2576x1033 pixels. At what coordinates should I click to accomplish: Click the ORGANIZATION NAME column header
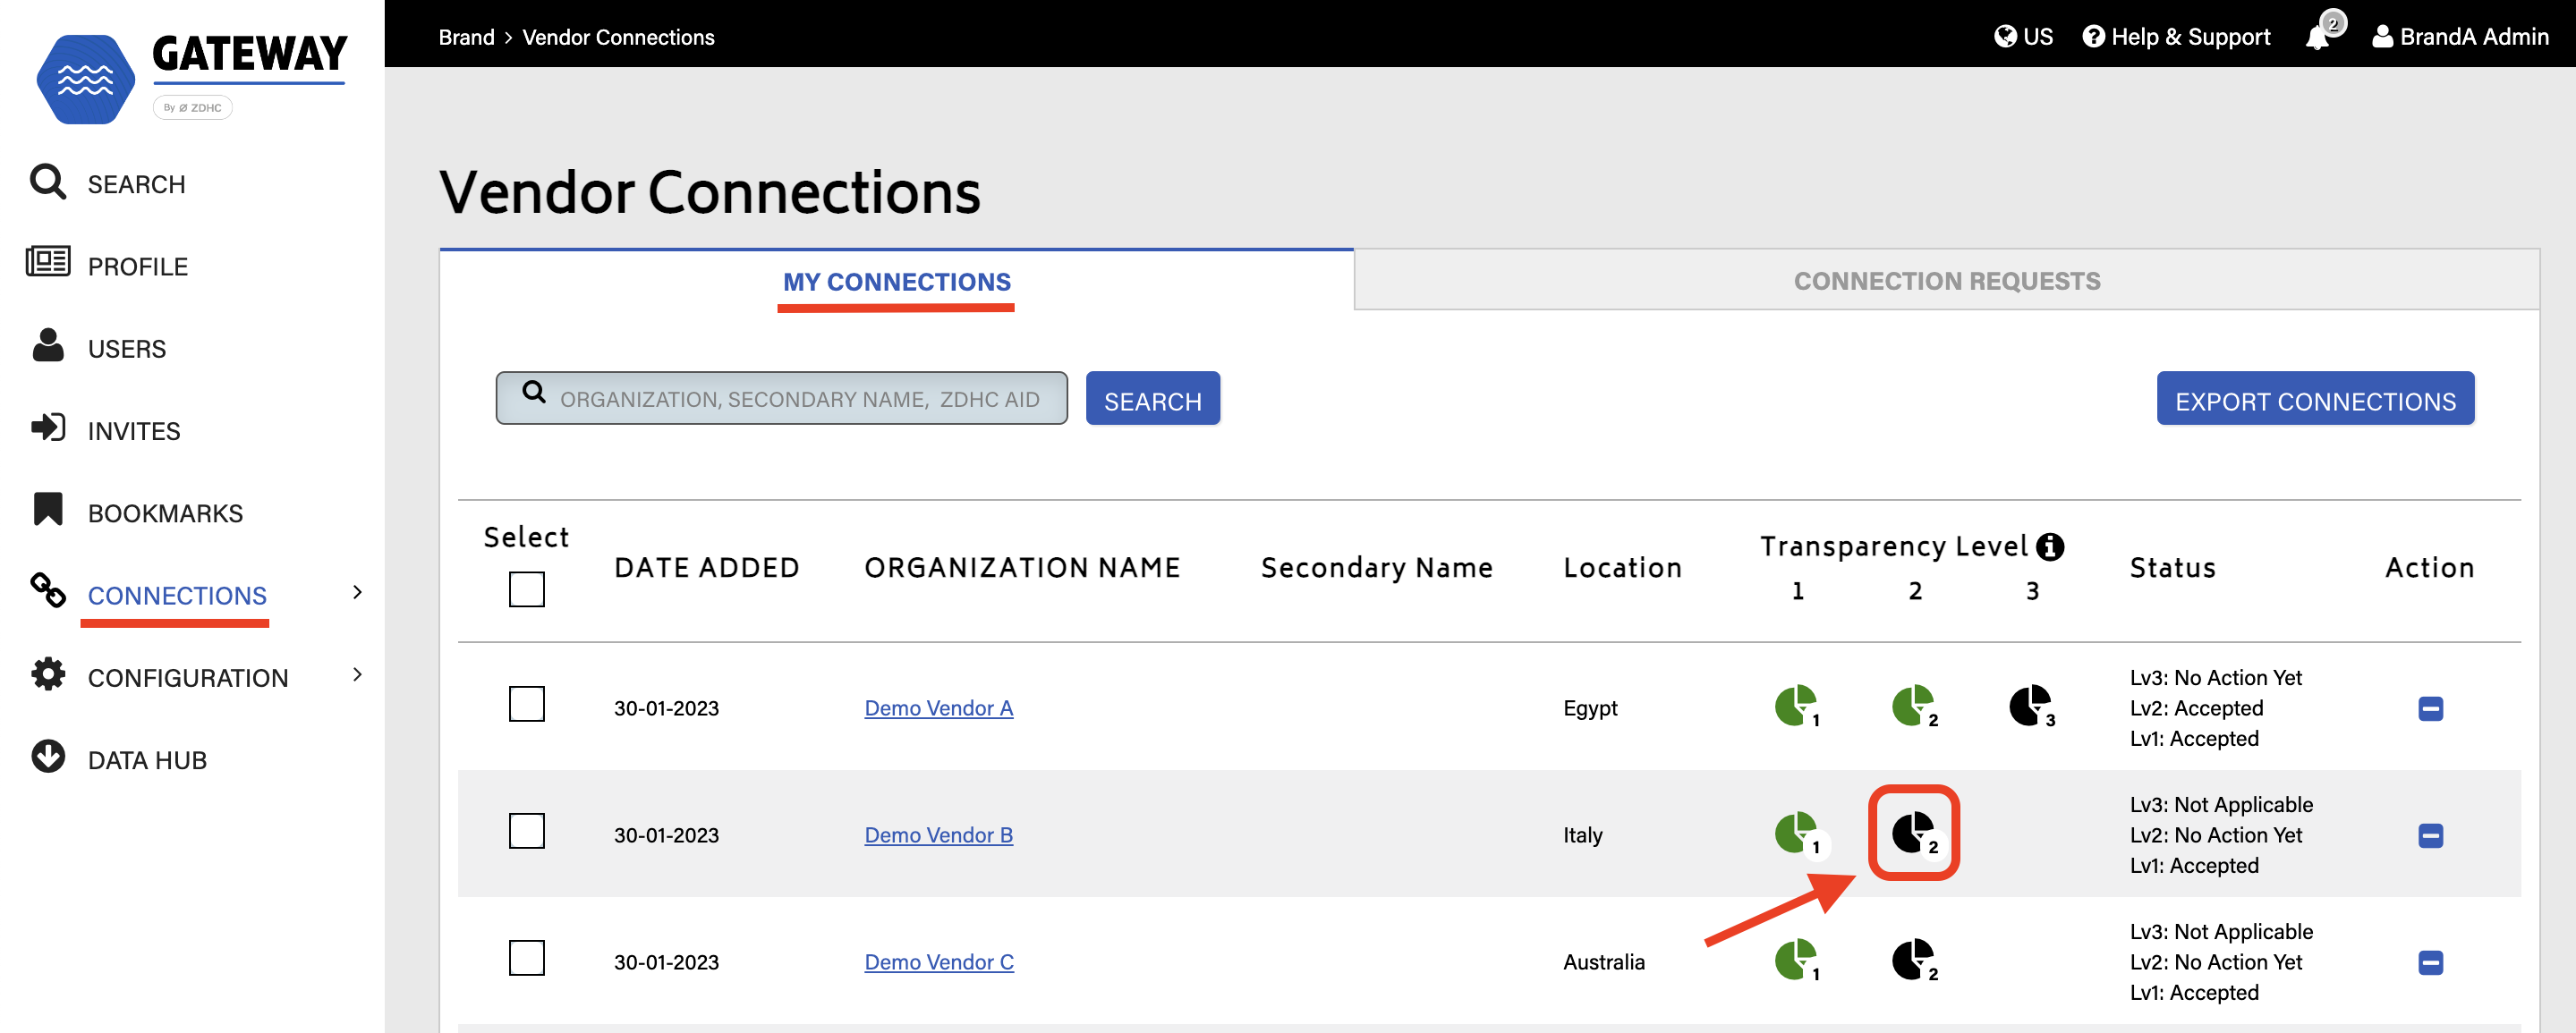tap(1022, 567)
